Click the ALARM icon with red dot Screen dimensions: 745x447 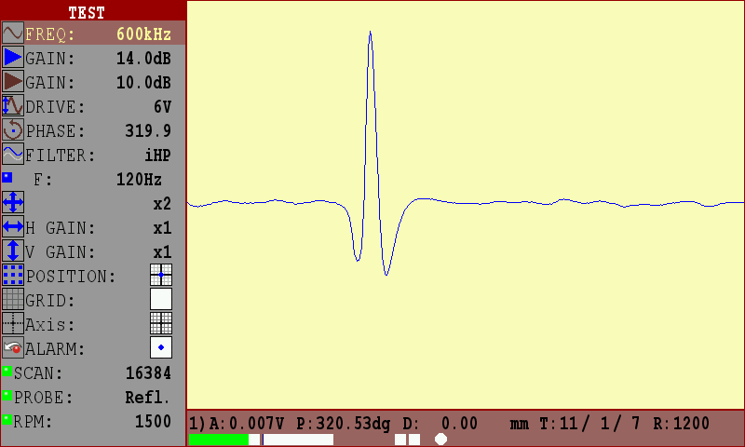pos(13,348)
